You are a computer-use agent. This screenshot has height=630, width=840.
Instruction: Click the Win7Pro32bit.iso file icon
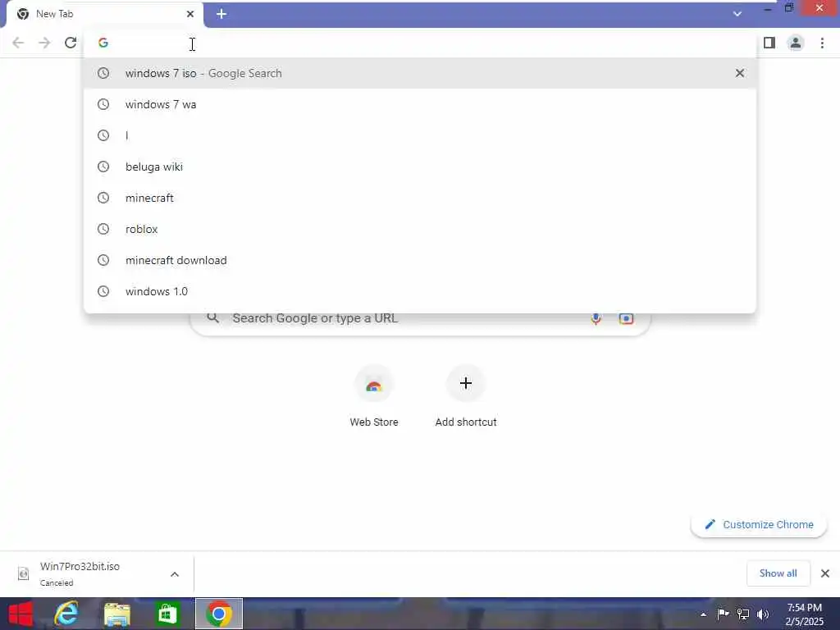click(x=24, y=573)
